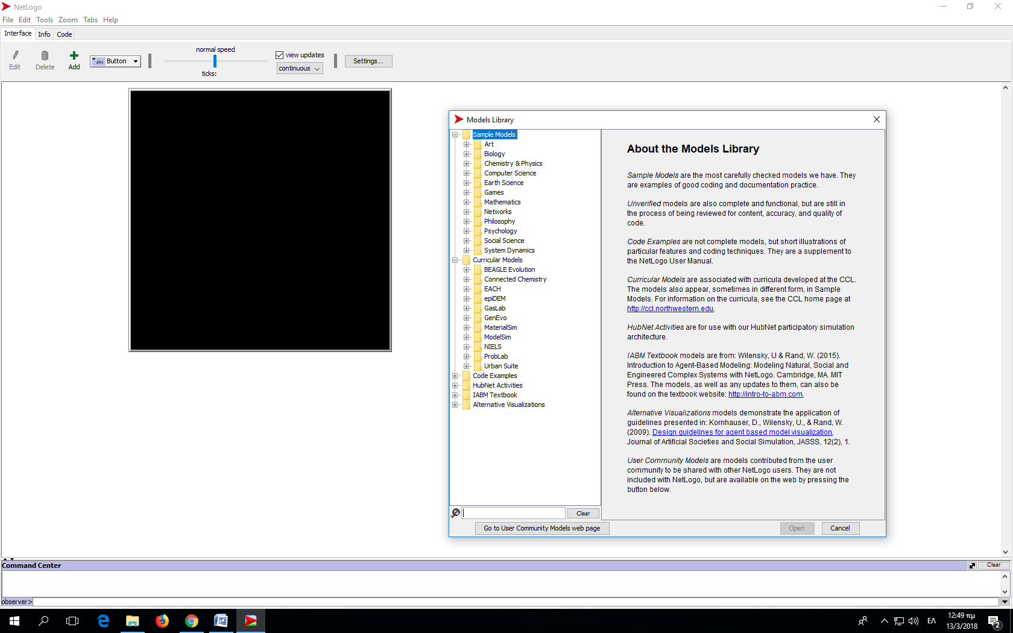
Task: Click the observer prompt agent chooser
Action: coord(16,602)
